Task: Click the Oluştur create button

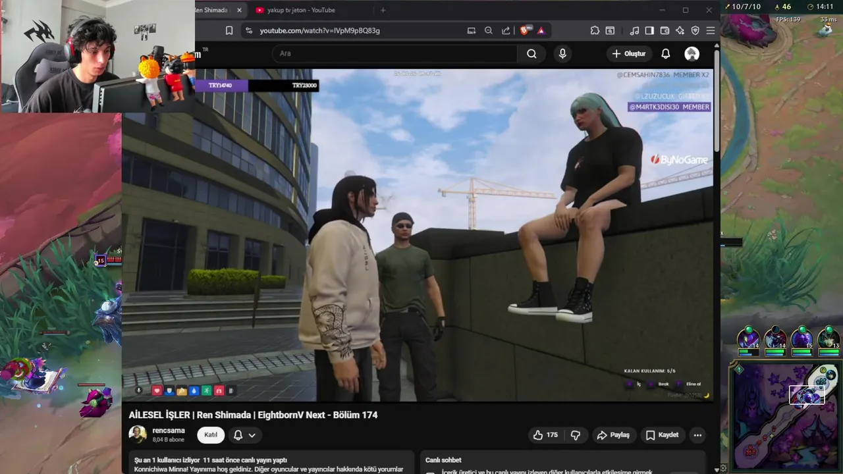Action: 629,54
